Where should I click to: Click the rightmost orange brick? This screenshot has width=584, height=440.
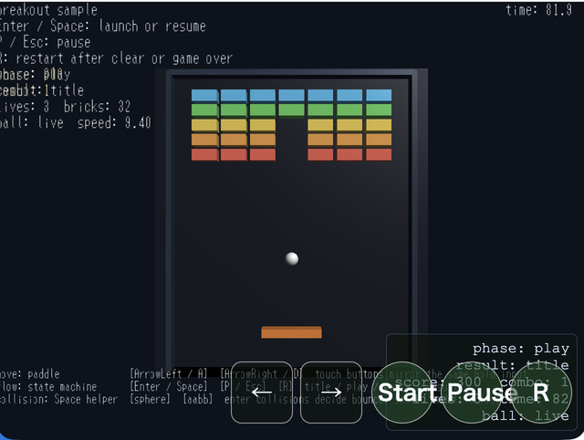coord(379,140)
